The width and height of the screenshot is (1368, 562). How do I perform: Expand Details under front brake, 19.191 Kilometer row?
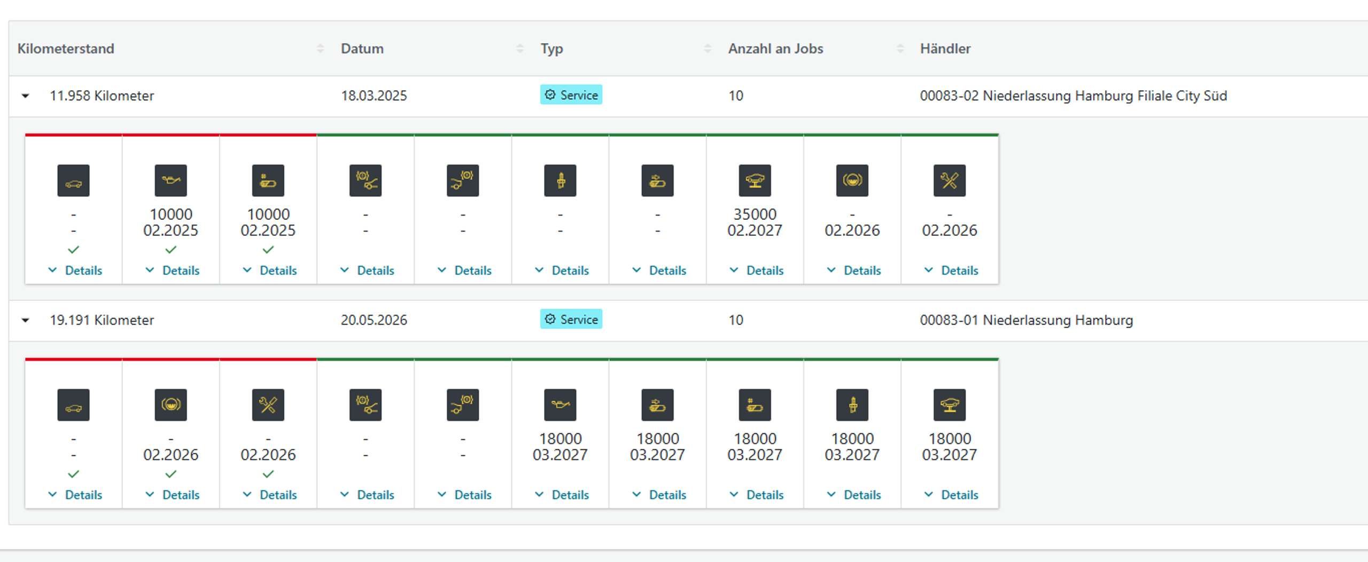(x=367, y=495)
